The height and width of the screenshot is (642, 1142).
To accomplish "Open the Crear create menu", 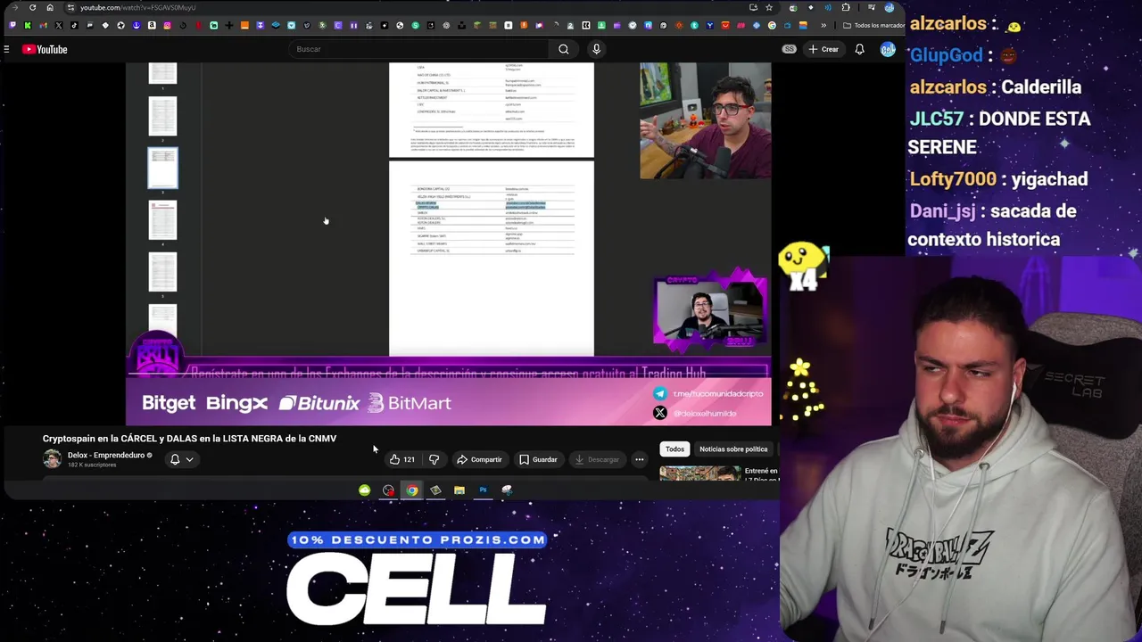I will pos(823,49).
